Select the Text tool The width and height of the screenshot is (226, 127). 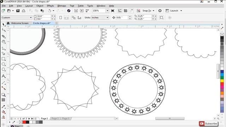(x=4, y=76)
